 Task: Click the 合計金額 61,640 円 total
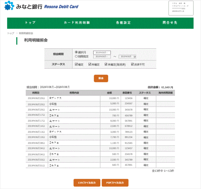(160, 87)
